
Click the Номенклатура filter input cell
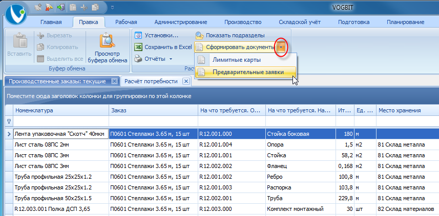[x=61, y=122]
